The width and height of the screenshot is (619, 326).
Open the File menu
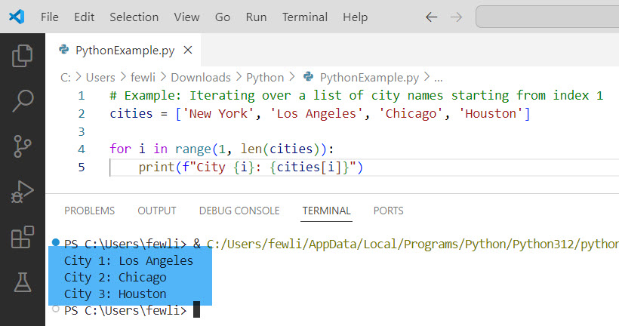pyautogui.click(x=50, y=17)
